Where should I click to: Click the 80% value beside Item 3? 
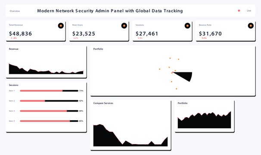tap(81, 111)
